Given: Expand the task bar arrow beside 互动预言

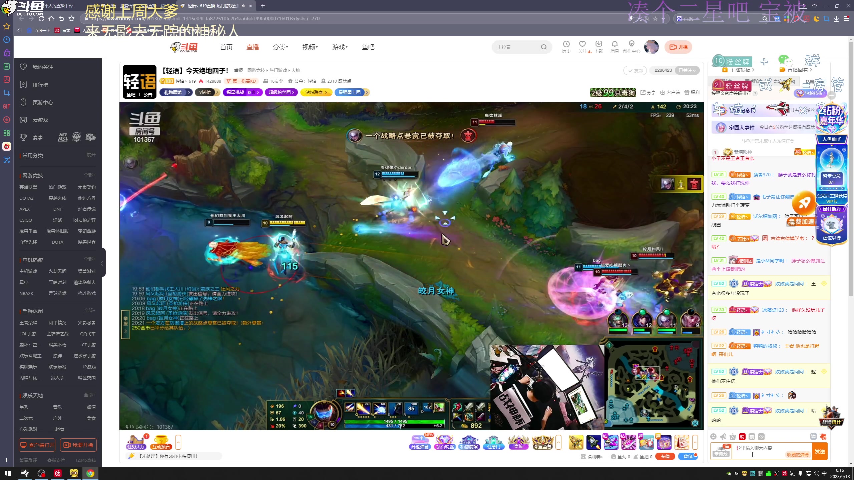Looking at the screenshot, I should (x=178, y=442).
